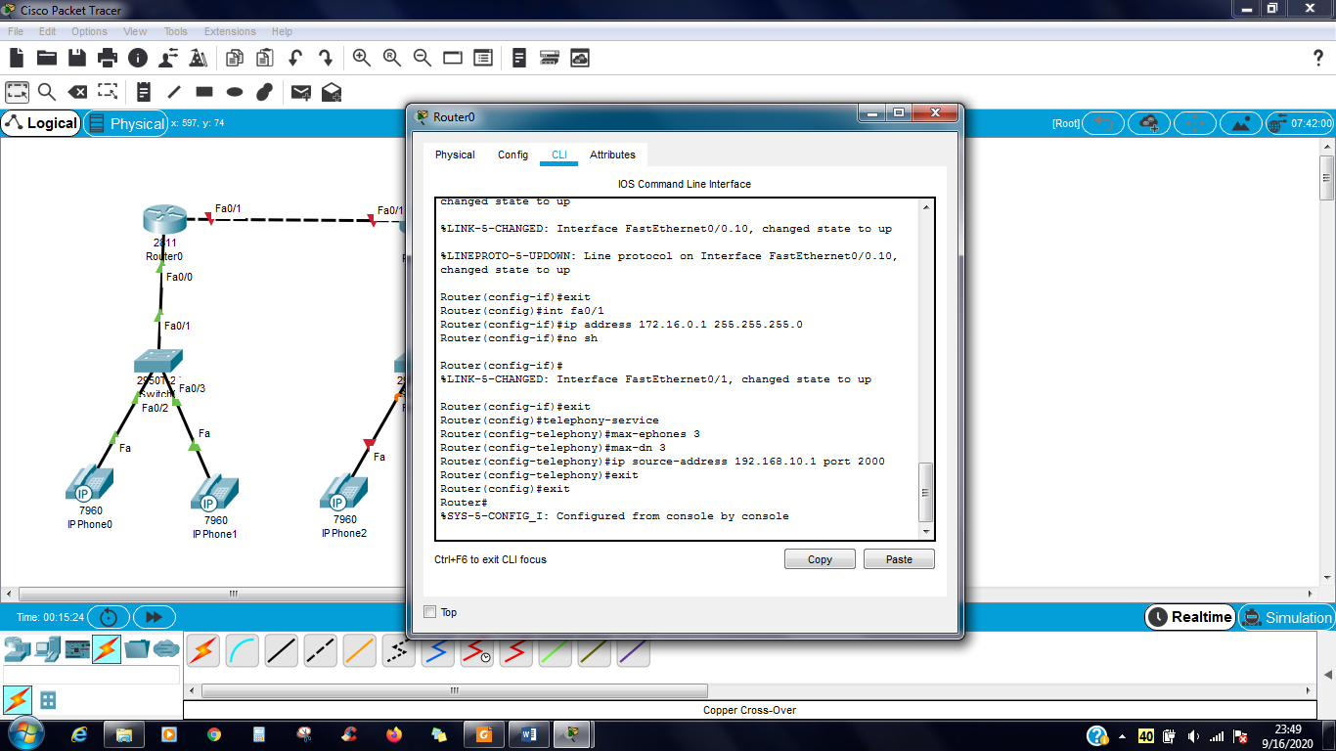
Task: Open the File menu
Action: (16, 31)
